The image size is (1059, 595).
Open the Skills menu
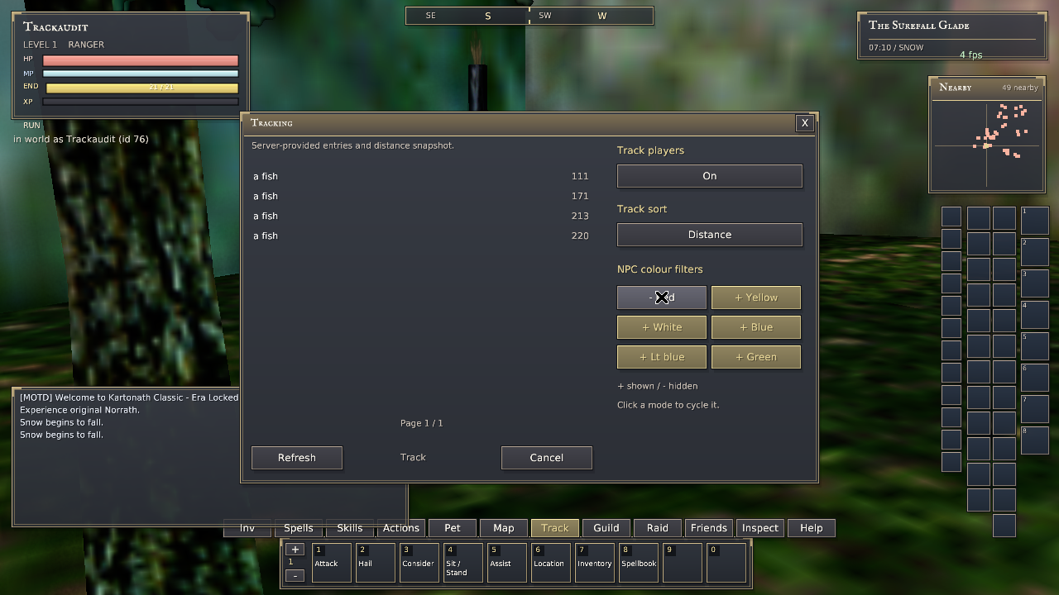pyautogui.click(x=350, y=528)
